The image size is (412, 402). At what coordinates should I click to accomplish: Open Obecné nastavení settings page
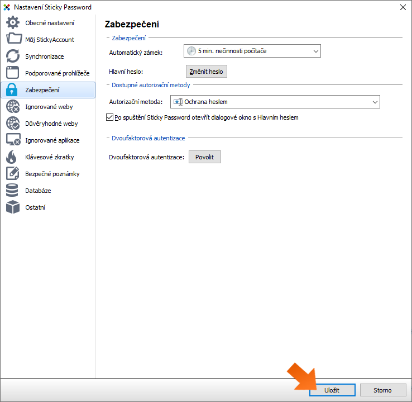coord(48,23)
